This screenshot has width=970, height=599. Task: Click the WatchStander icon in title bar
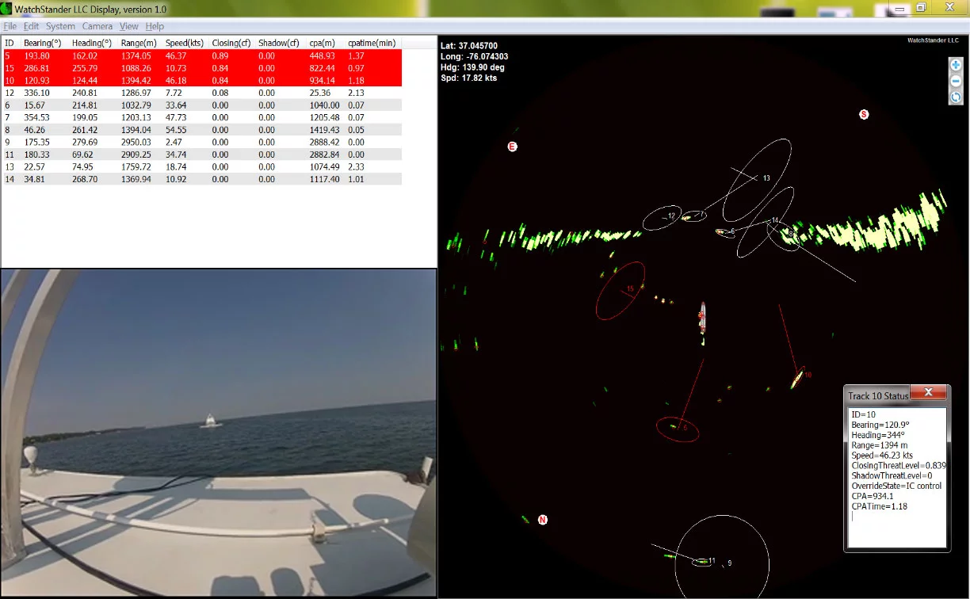point(8,8)
